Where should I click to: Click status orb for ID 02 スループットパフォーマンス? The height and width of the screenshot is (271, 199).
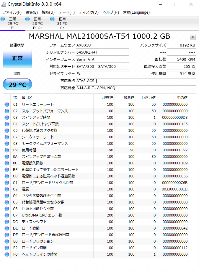pyautogui.click(x=7, y=111)
